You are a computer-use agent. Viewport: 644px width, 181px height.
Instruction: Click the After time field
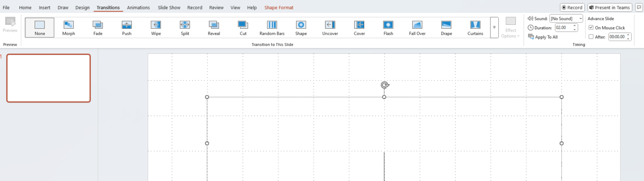[617, 37]
